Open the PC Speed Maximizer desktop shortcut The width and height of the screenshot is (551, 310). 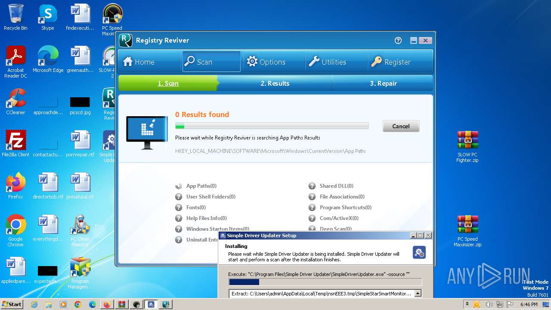coord(112,19)
